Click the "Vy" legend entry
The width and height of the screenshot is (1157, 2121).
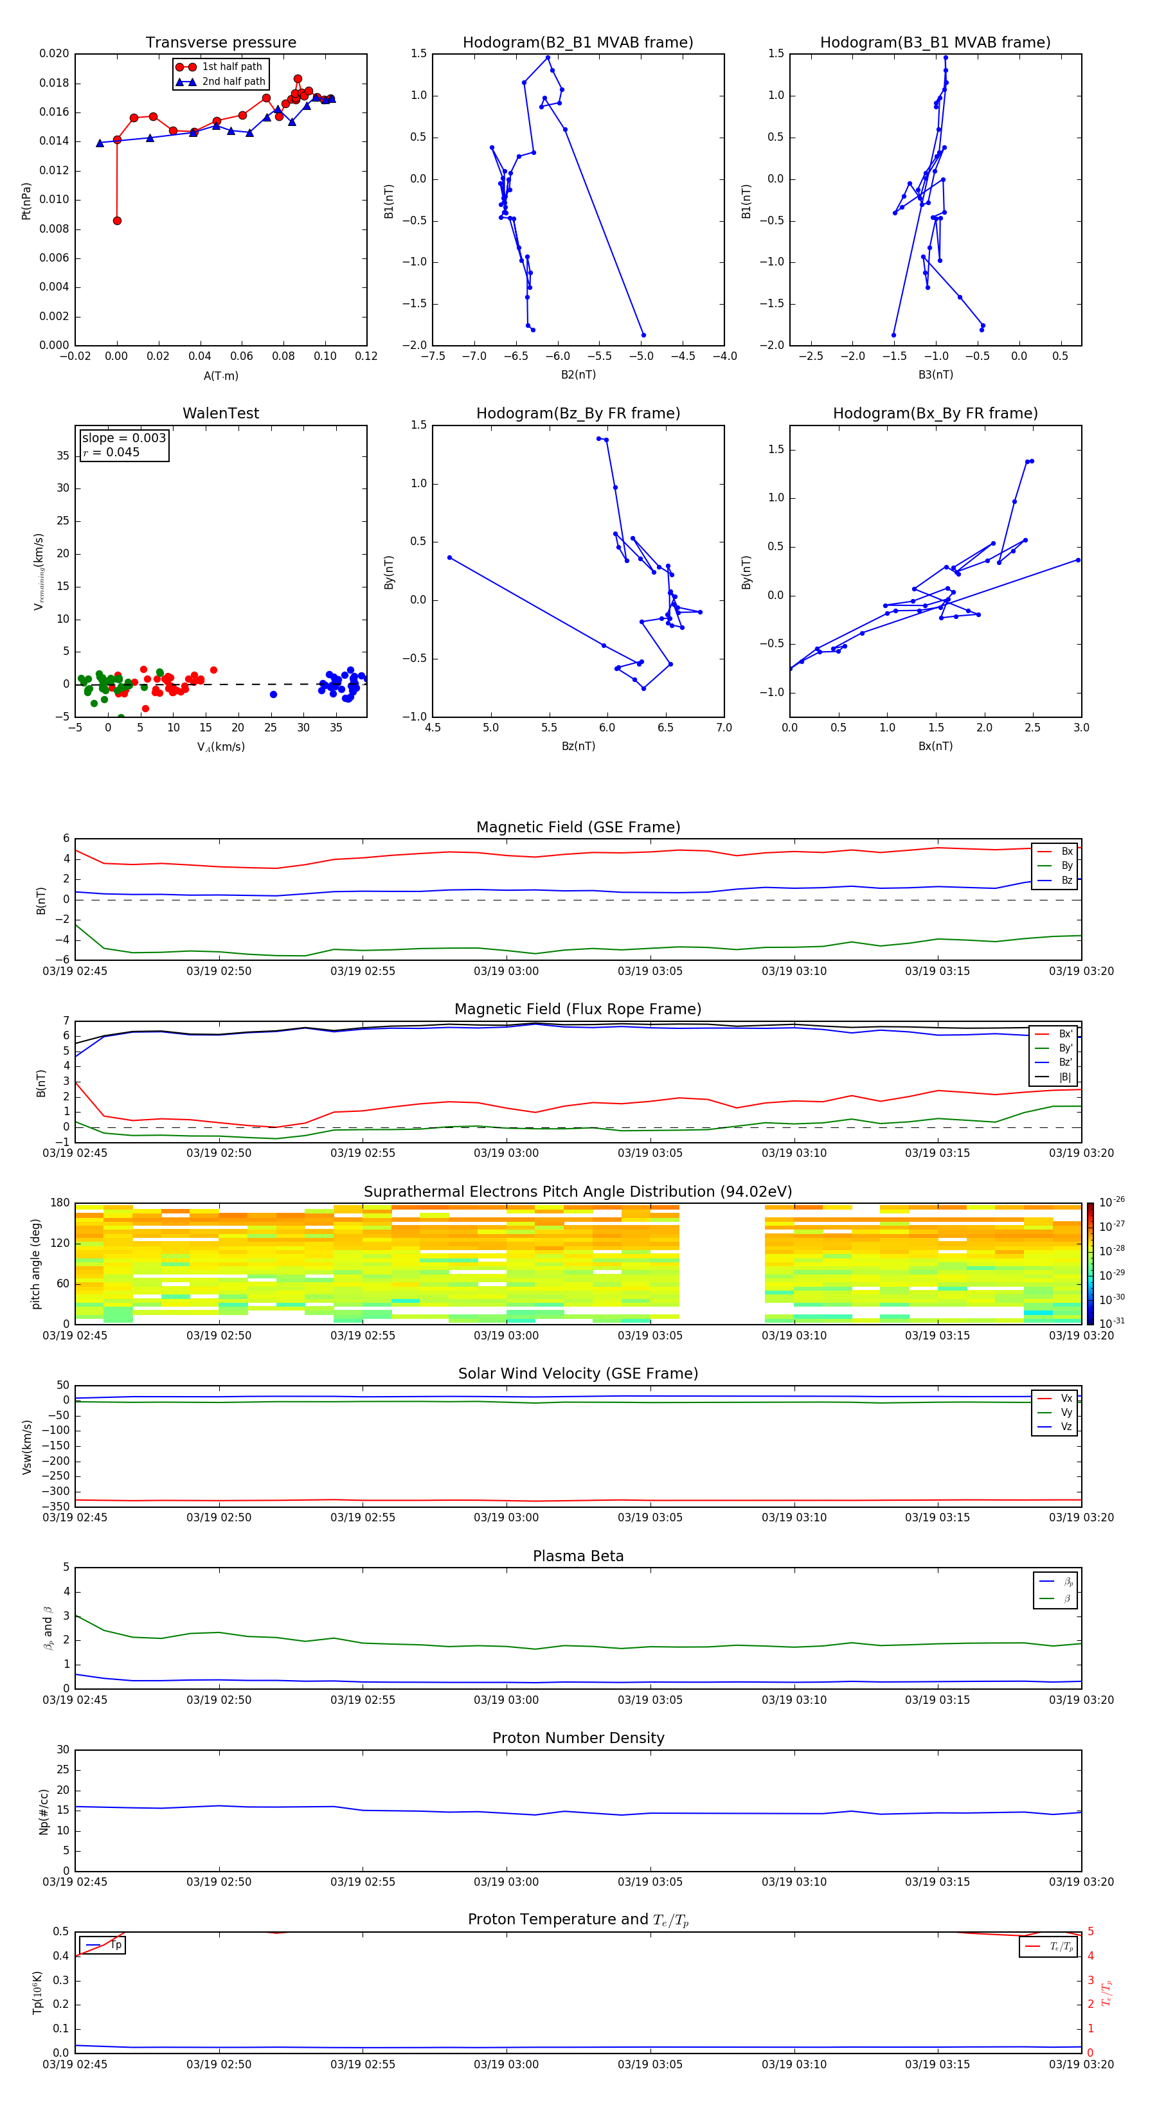pyautogui.click(x=1055, y=1412)
